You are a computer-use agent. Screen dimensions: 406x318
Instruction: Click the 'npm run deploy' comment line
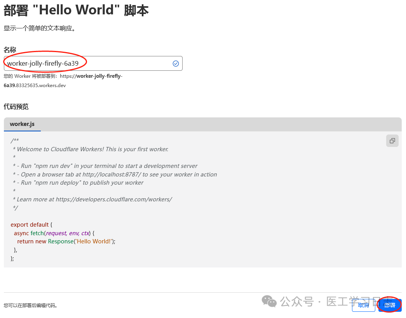(x=78, y=183)
